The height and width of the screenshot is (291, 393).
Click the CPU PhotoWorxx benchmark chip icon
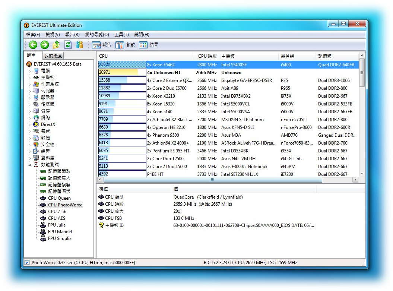pyautogui.click(x=43, y=205)
